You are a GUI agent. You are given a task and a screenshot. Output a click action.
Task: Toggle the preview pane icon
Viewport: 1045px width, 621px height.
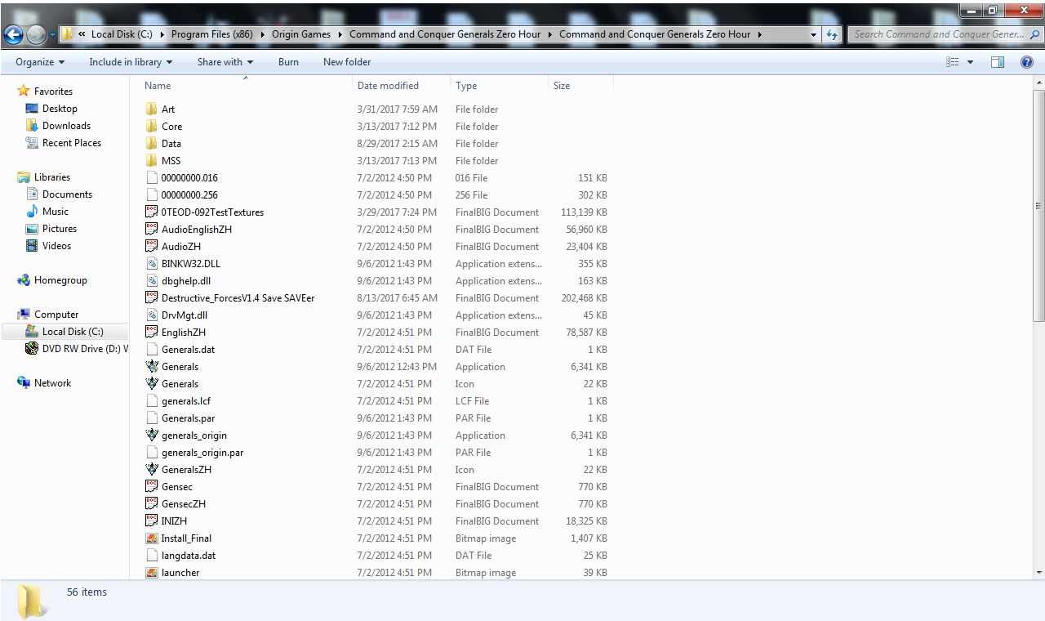click(x=998, y=62)
